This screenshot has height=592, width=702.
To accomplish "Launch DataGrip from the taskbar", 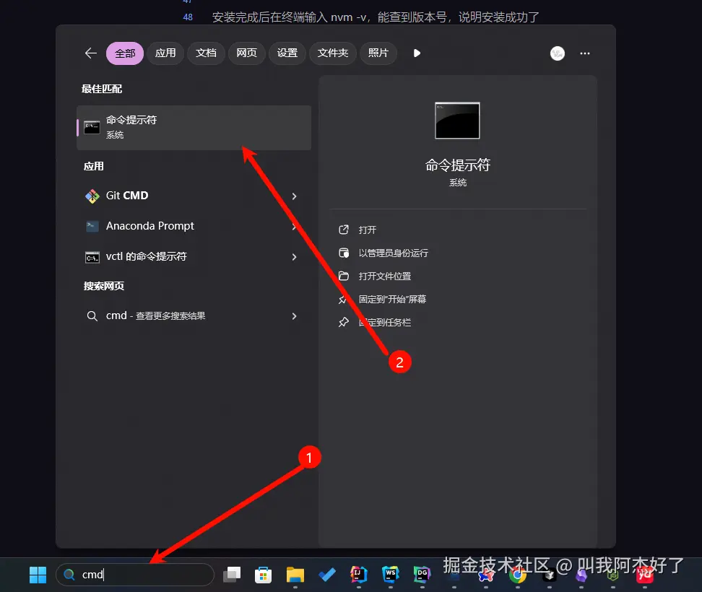I will point(422,575).
